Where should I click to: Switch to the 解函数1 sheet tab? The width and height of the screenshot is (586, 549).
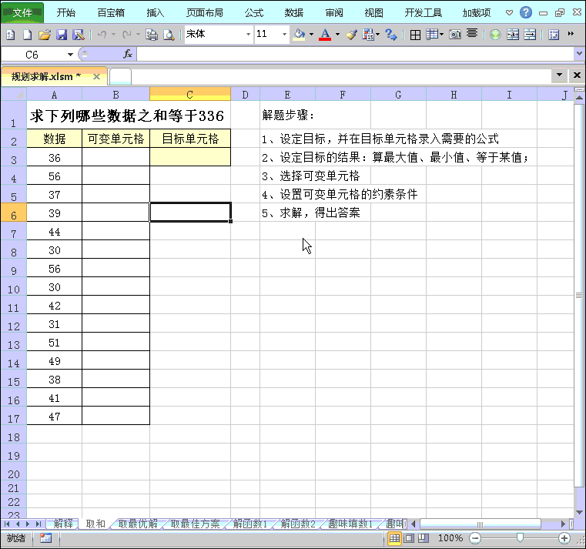coord(250,524)
